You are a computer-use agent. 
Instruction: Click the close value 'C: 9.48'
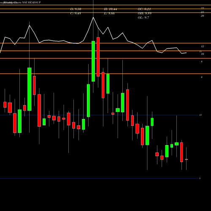pos(76,14)
